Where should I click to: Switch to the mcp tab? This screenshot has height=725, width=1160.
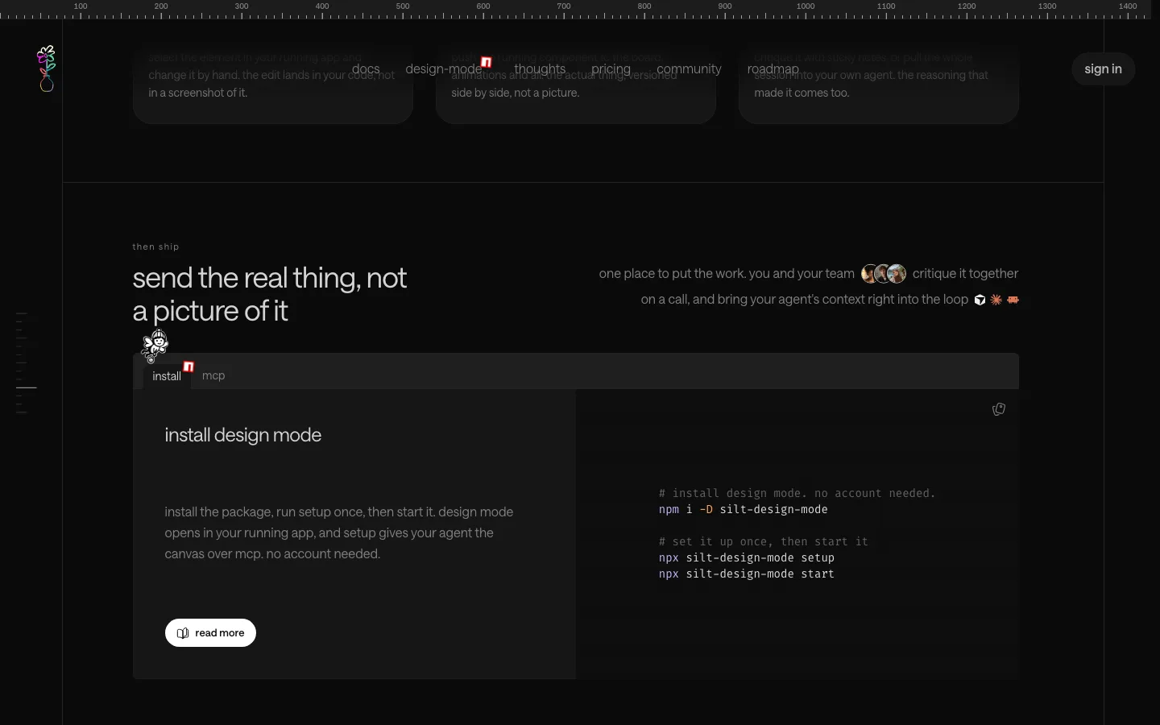(213, 375)
